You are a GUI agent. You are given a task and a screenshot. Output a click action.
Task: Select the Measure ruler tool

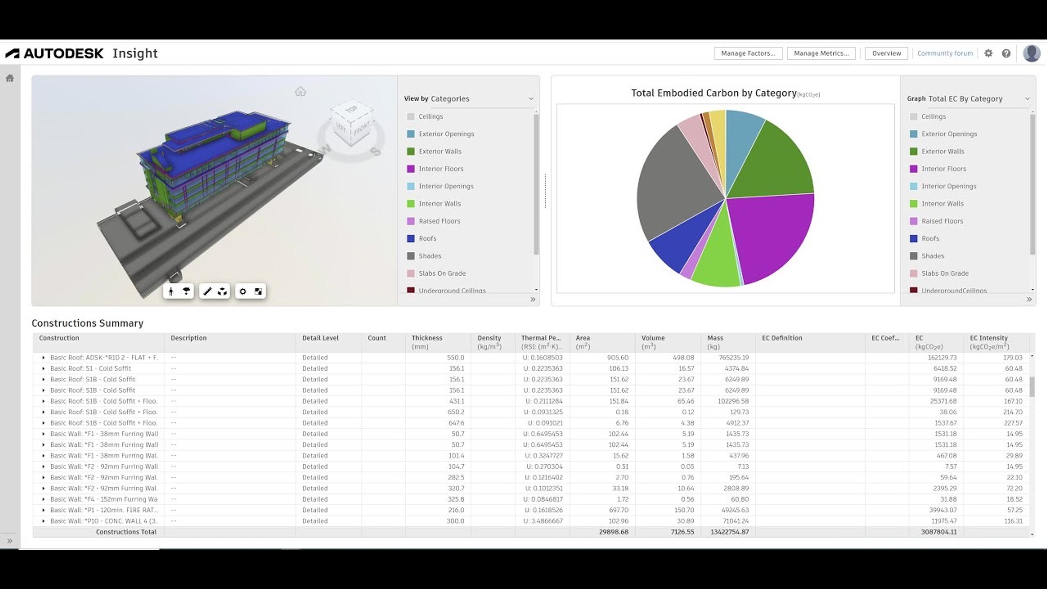tap(207, 291)
